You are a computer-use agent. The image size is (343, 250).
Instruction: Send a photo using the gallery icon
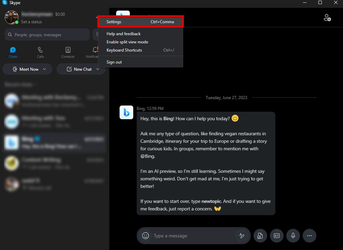coord(260,236)
